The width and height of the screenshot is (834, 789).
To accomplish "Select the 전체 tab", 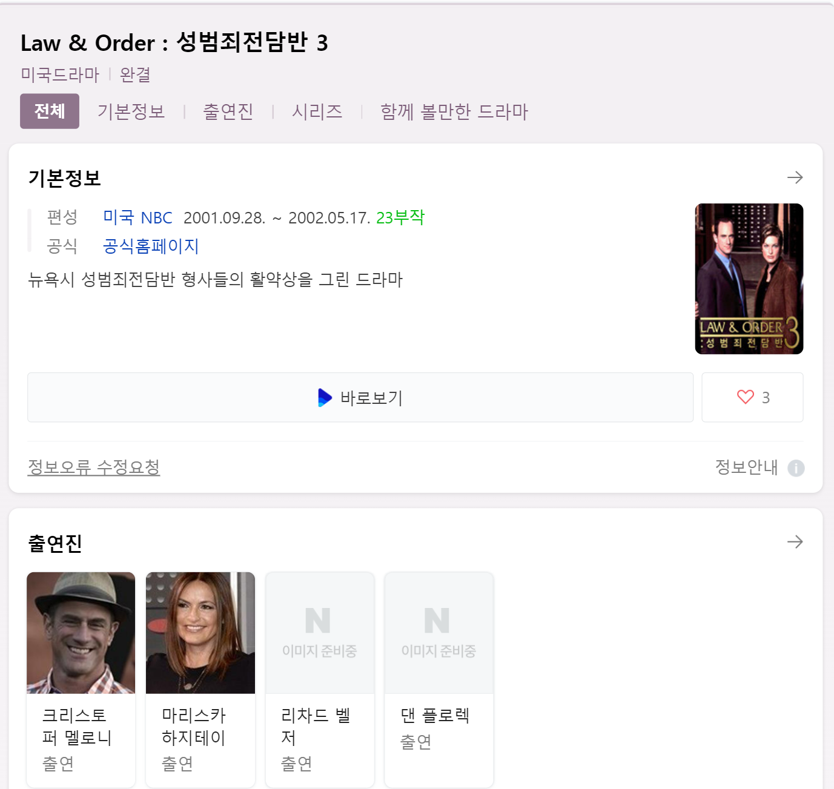I will (50, 111).
